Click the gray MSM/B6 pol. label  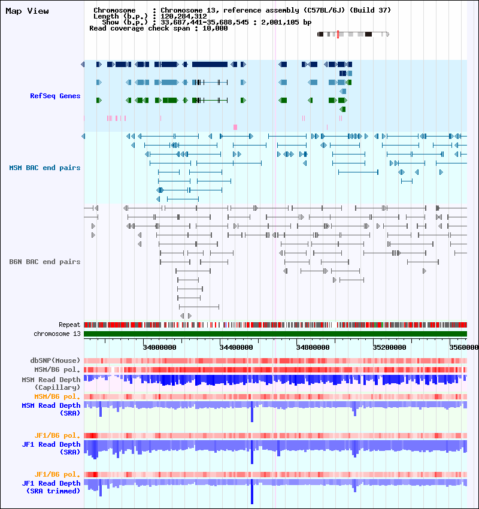57,369
